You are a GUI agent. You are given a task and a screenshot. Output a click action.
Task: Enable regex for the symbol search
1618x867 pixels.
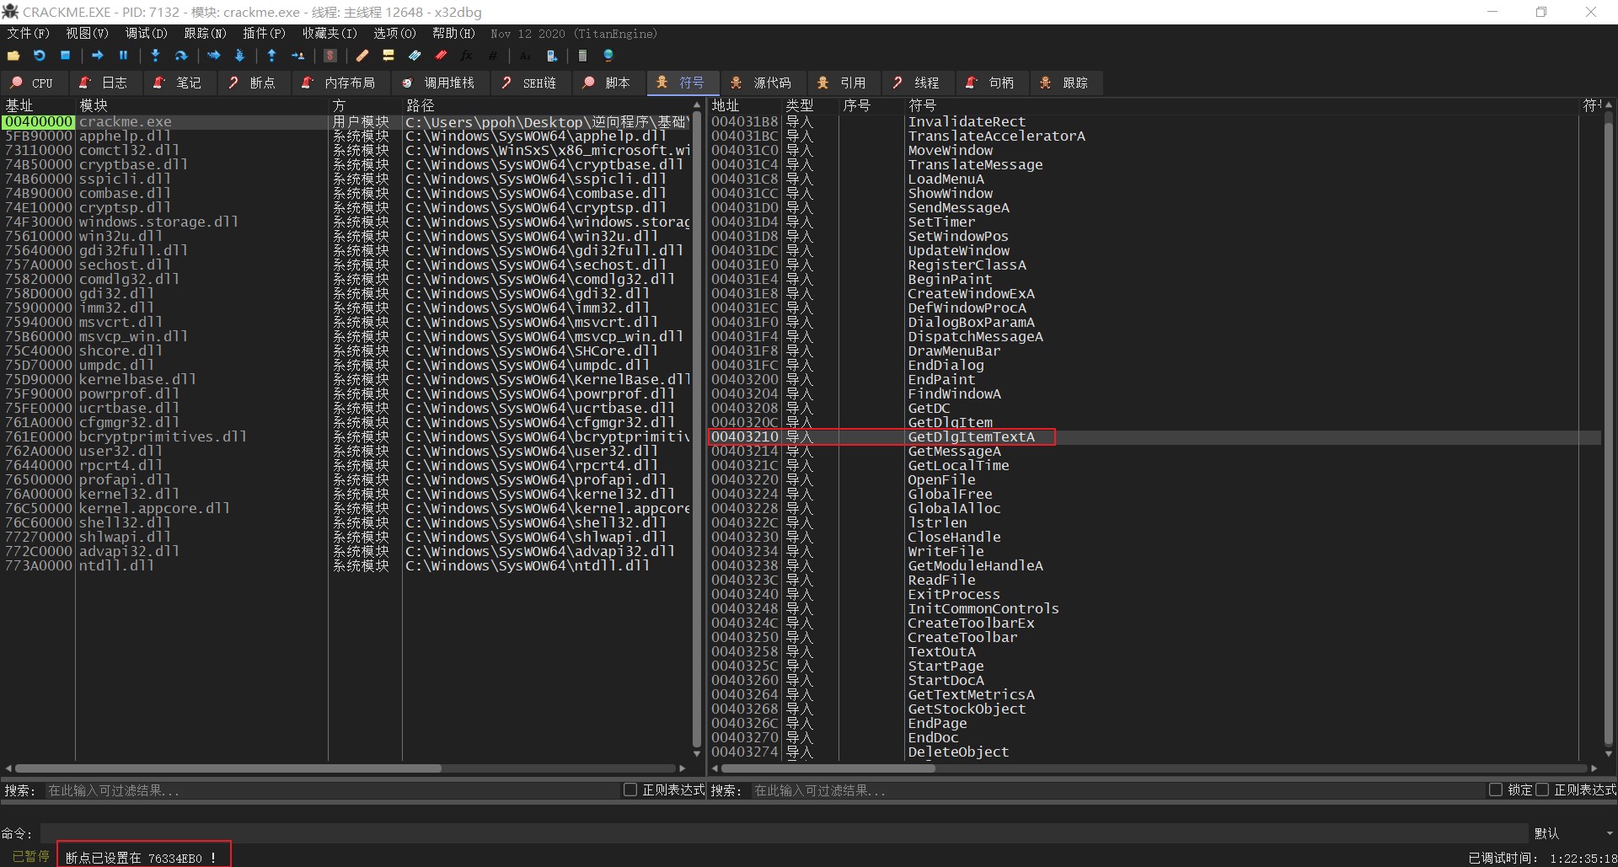click(1543, 789)
